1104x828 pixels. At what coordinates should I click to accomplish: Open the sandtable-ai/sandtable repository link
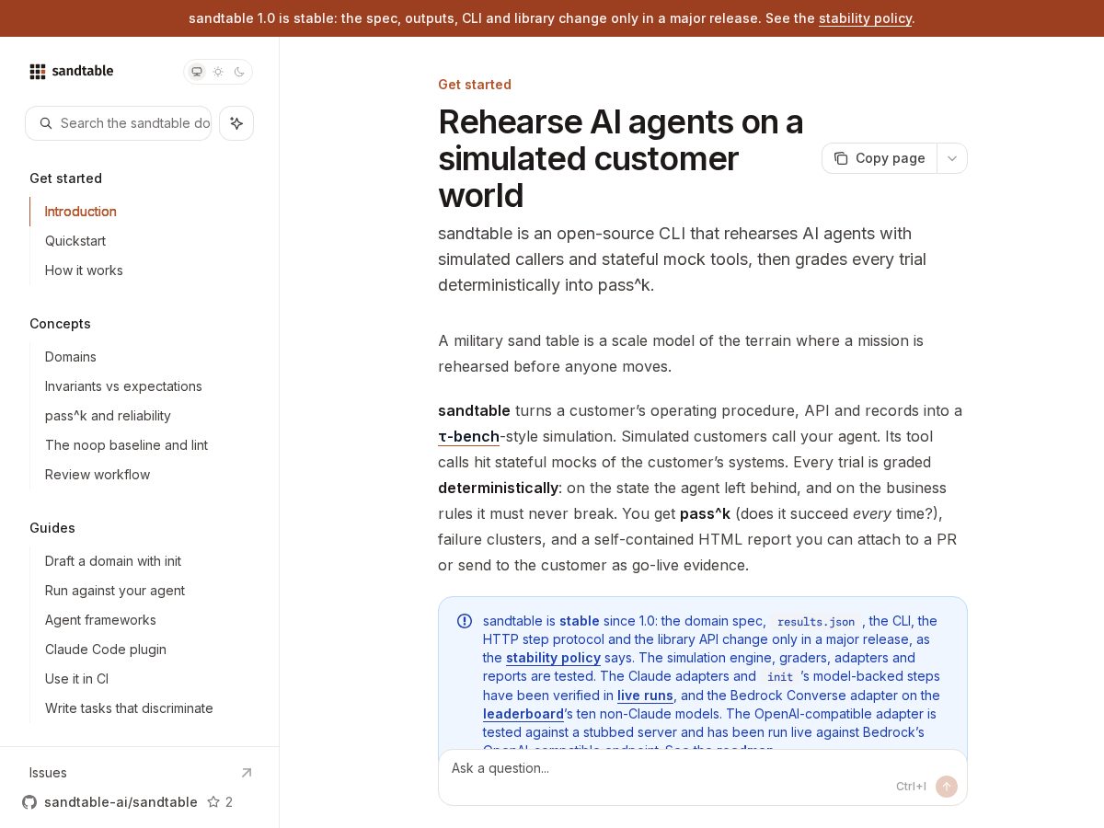(121, 802)
